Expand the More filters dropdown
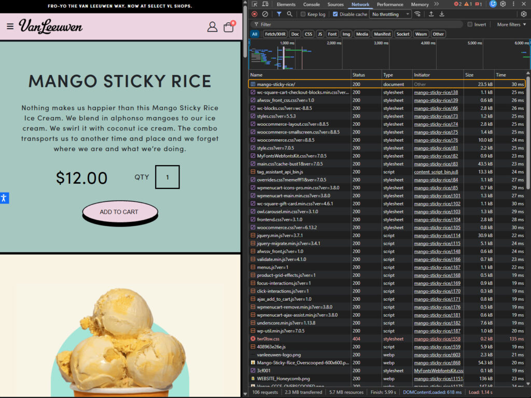 coord(511,24)
